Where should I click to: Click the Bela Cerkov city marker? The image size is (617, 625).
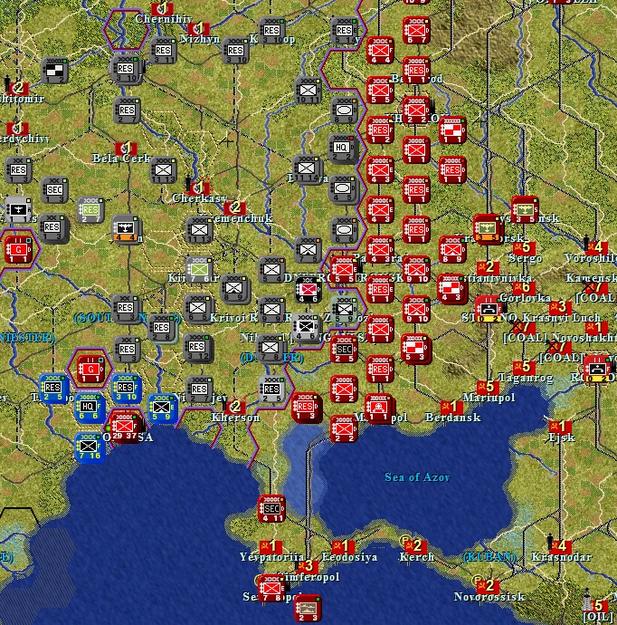(126, 148)
